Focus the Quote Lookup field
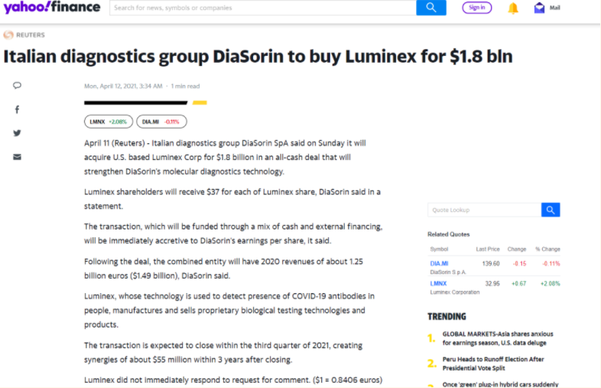Image resolution: width=601 pixels, height=388 pixels. click(485, 210)
